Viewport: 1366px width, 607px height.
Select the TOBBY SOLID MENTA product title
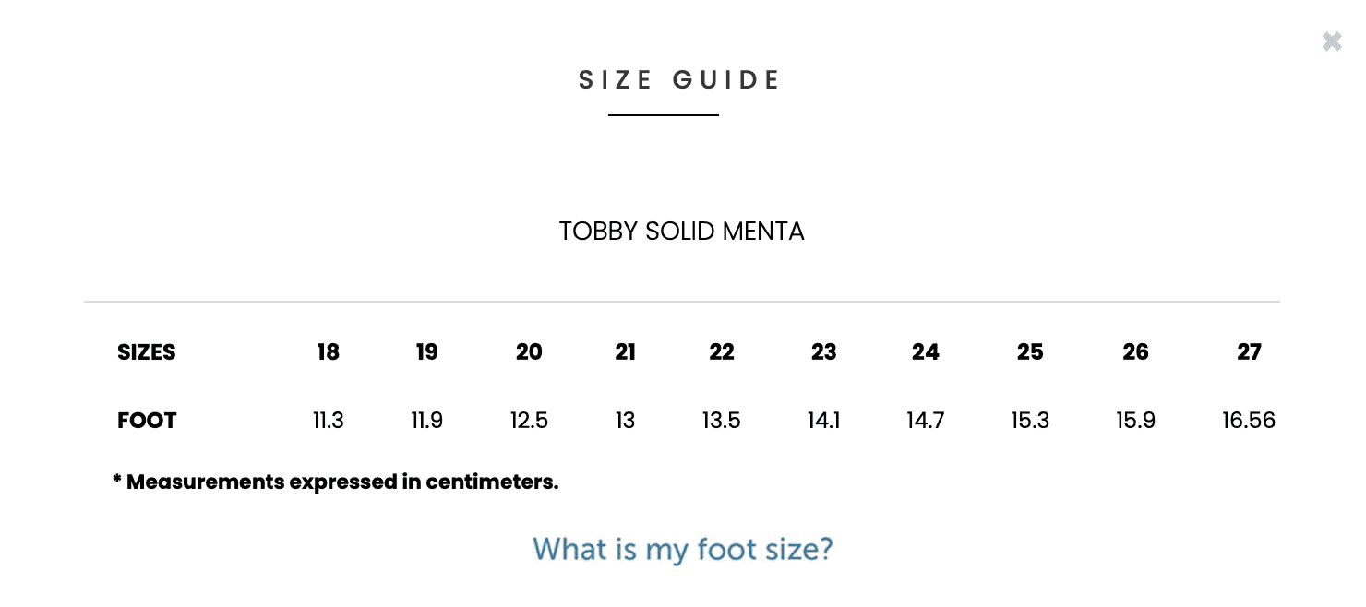681,231
